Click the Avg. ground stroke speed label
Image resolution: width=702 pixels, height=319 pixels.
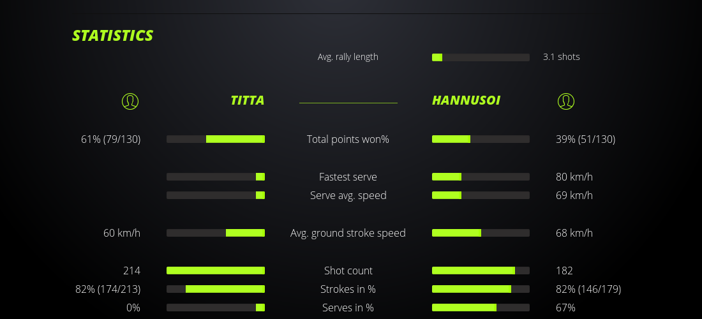point(348,233)
